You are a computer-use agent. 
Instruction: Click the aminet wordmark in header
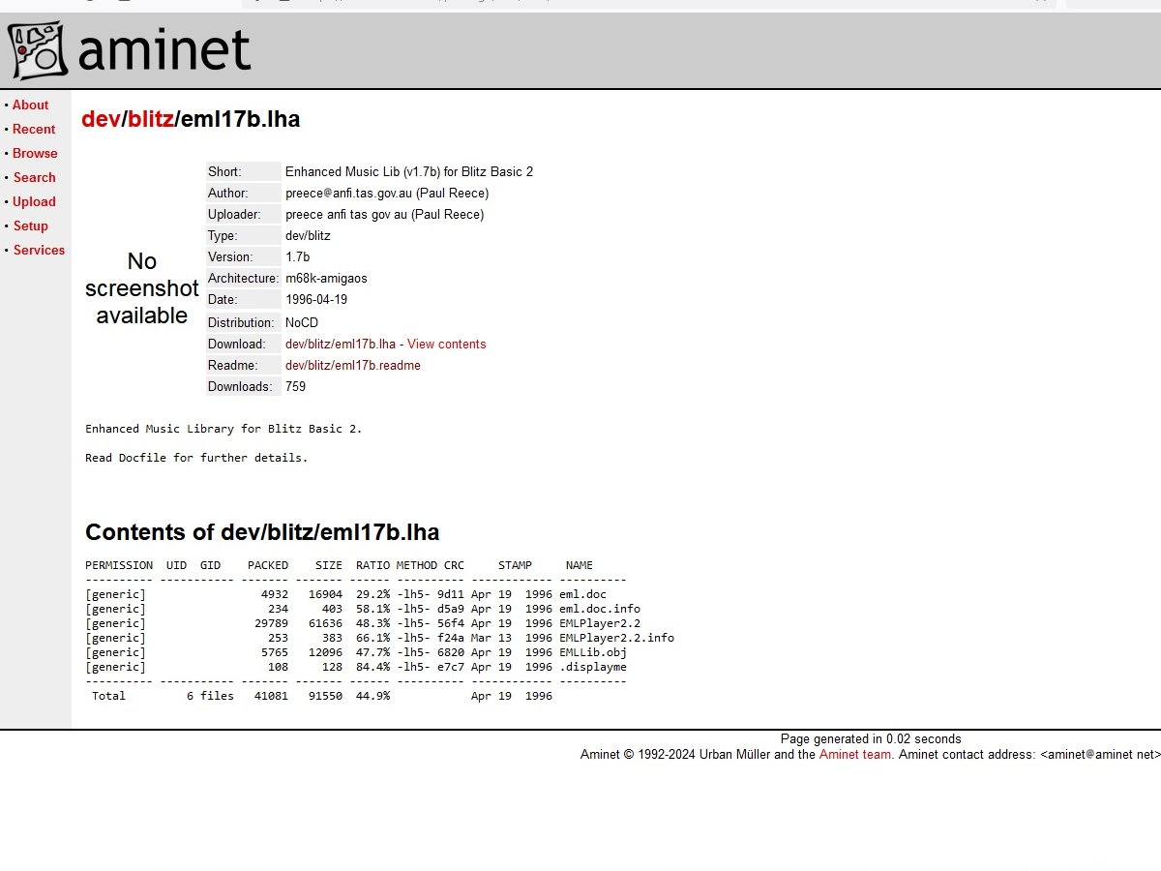coord(164,50)
